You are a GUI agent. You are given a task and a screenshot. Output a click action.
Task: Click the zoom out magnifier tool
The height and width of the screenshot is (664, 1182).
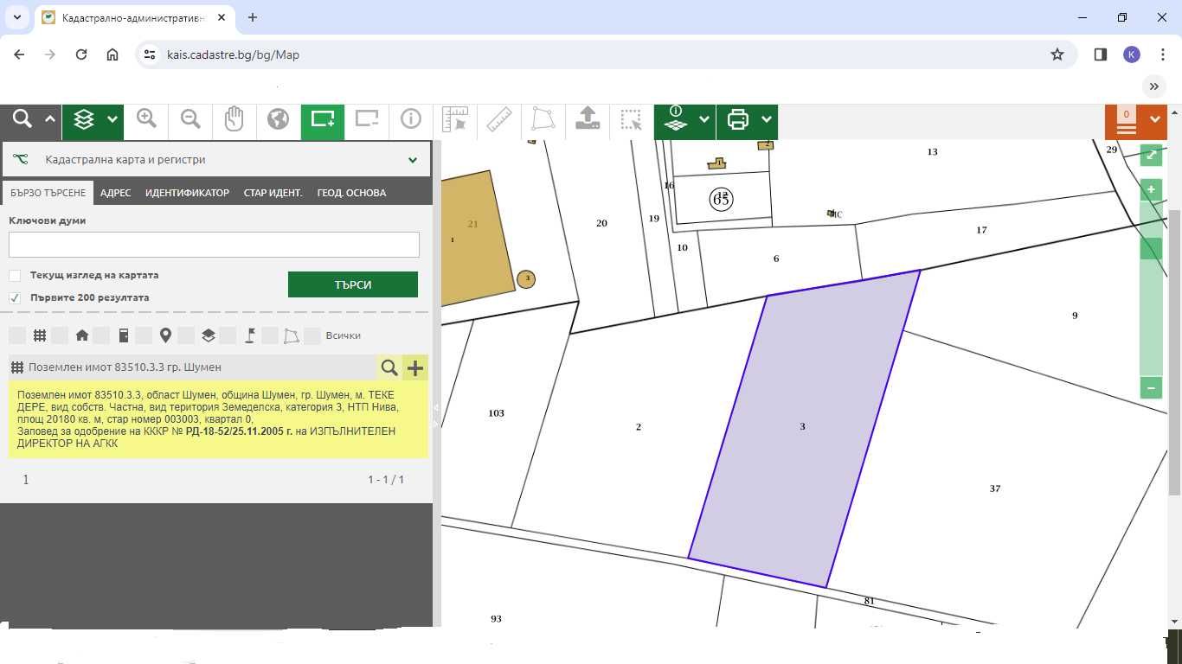pyautogui.click(x=190, y=120)
